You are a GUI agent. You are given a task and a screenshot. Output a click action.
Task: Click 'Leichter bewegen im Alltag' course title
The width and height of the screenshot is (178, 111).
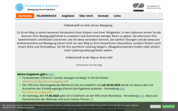tap(70, 78)
